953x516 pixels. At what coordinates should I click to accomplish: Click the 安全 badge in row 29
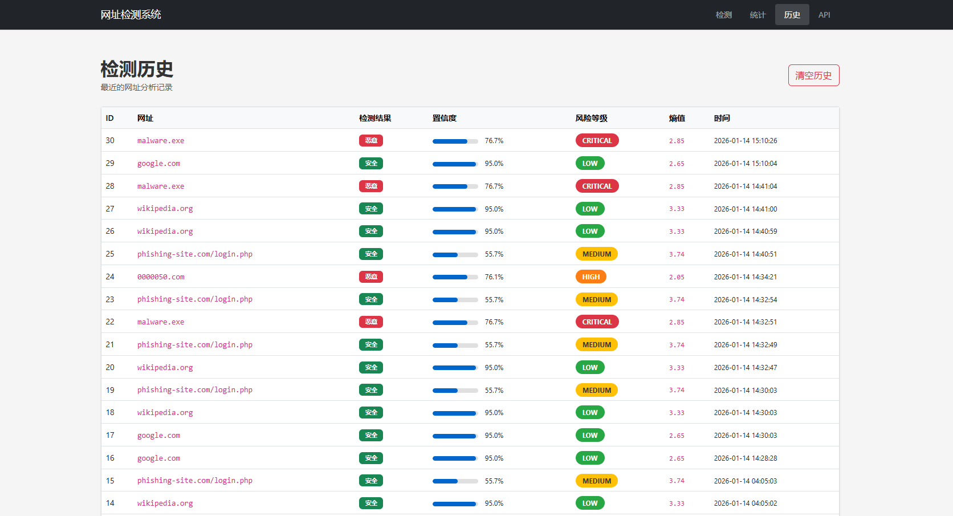pos(371,163)
